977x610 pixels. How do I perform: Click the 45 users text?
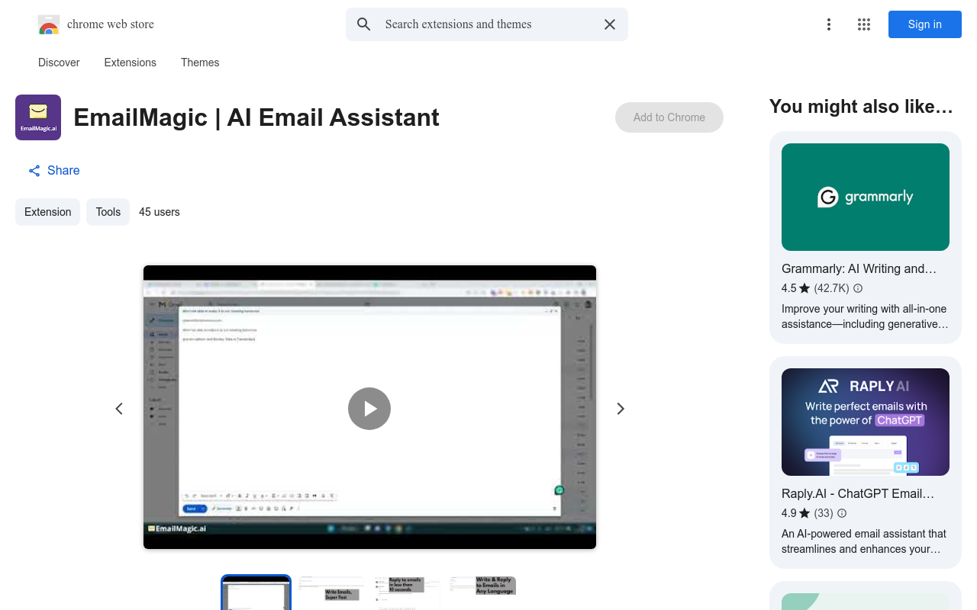160,212
